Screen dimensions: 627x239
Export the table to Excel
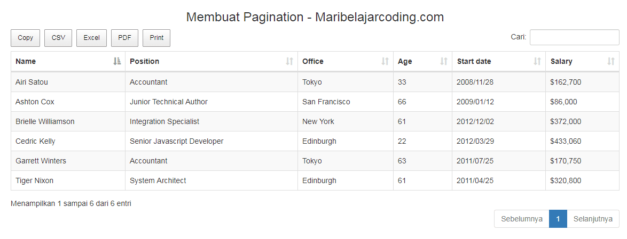click(91, 38)
